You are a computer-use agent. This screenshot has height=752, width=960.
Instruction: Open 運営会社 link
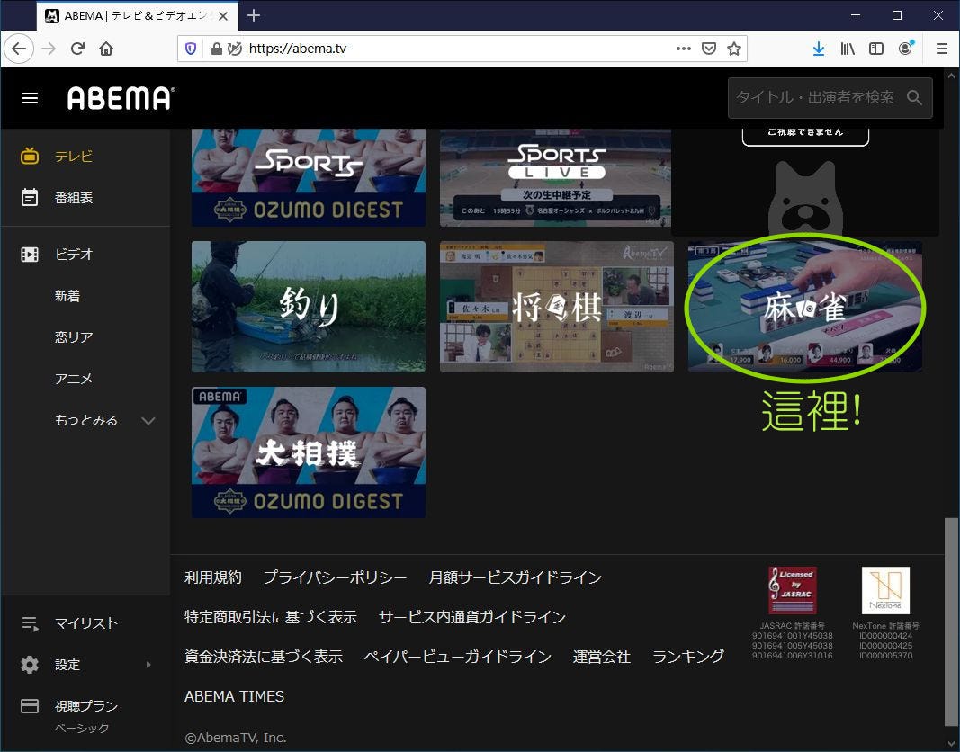(x=602, y=657)
